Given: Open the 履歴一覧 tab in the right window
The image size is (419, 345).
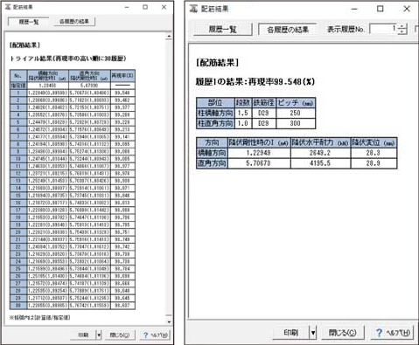Looking at the screenshot, I should pyautogui.click(x=222, y=30).
